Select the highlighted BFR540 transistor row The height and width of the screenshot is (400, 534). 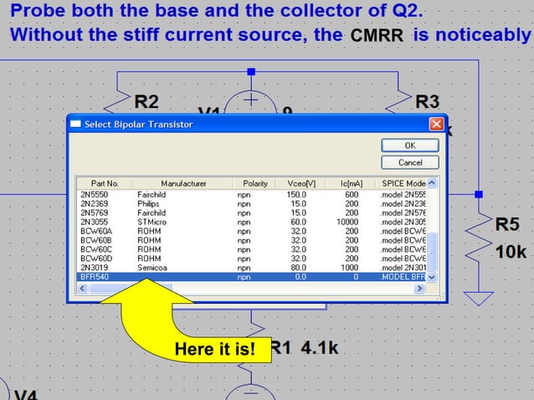click(252, 277)
